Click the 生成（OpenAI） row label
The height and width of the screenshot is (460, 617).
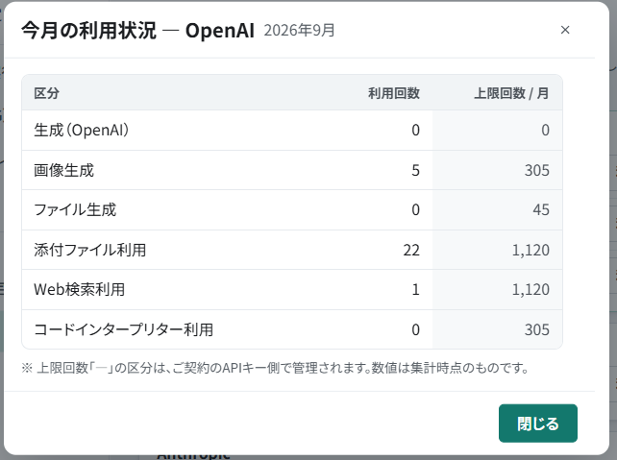pyautogui.click(x=82, y=131)
